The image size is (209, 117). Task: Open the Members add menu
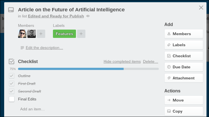183,34
